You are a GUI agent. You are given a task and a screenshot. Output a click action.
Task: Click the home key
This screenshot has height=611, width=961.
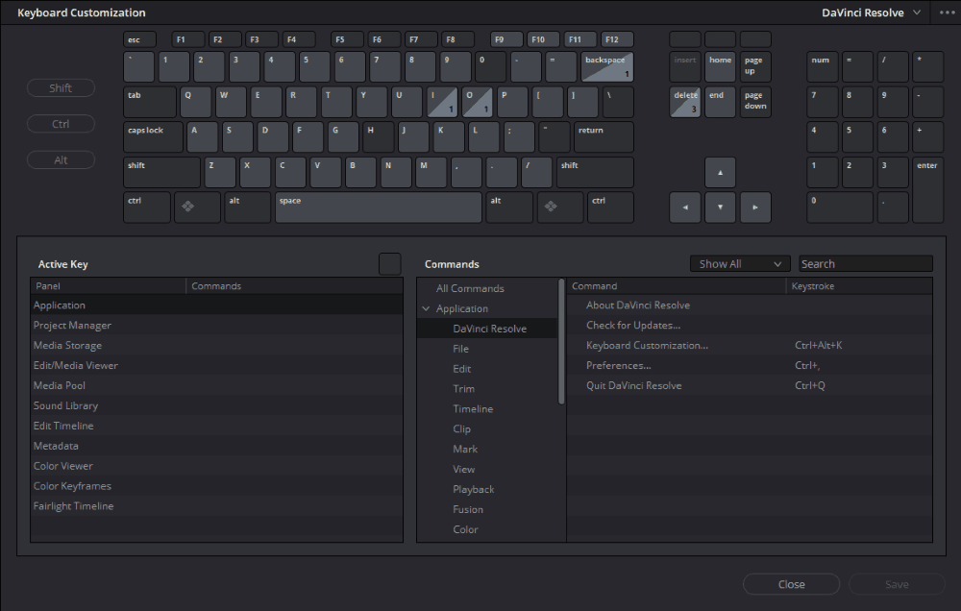[x=720, y=67]
